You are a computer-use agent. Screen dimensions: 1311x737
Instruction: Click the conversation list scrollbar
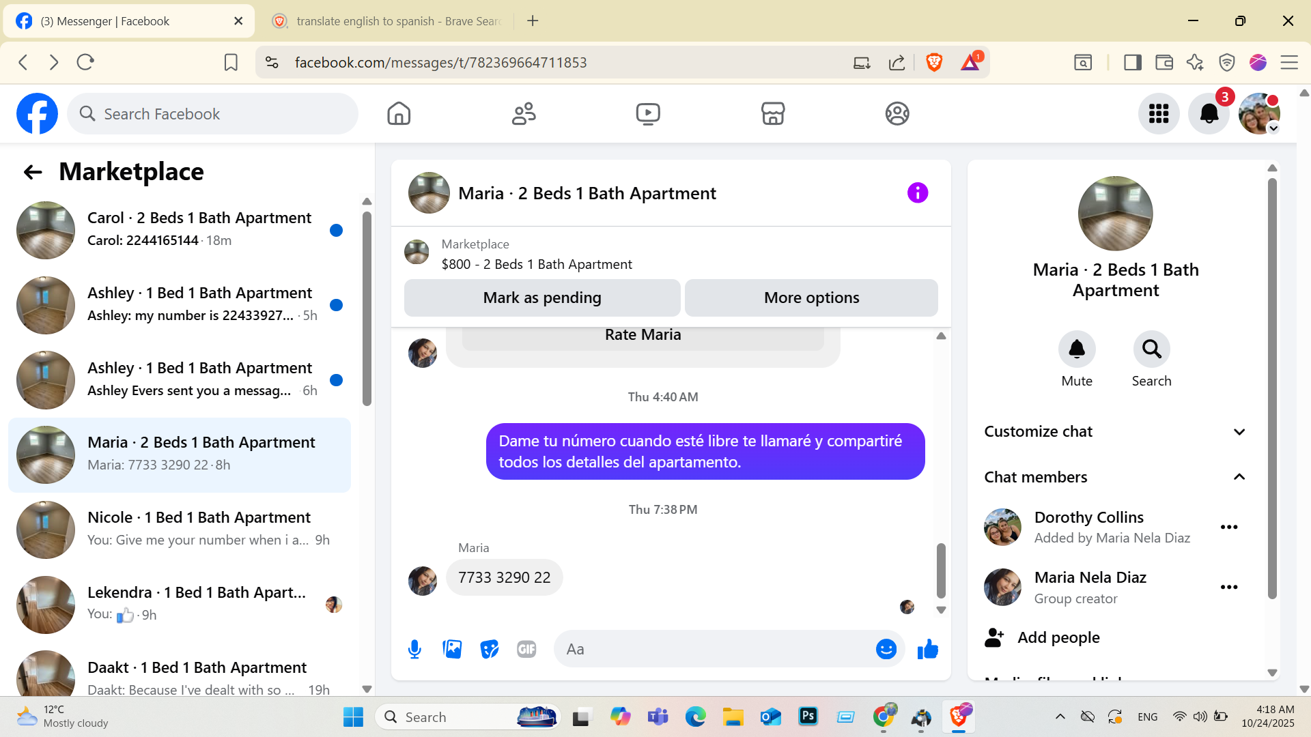[367, 308]
